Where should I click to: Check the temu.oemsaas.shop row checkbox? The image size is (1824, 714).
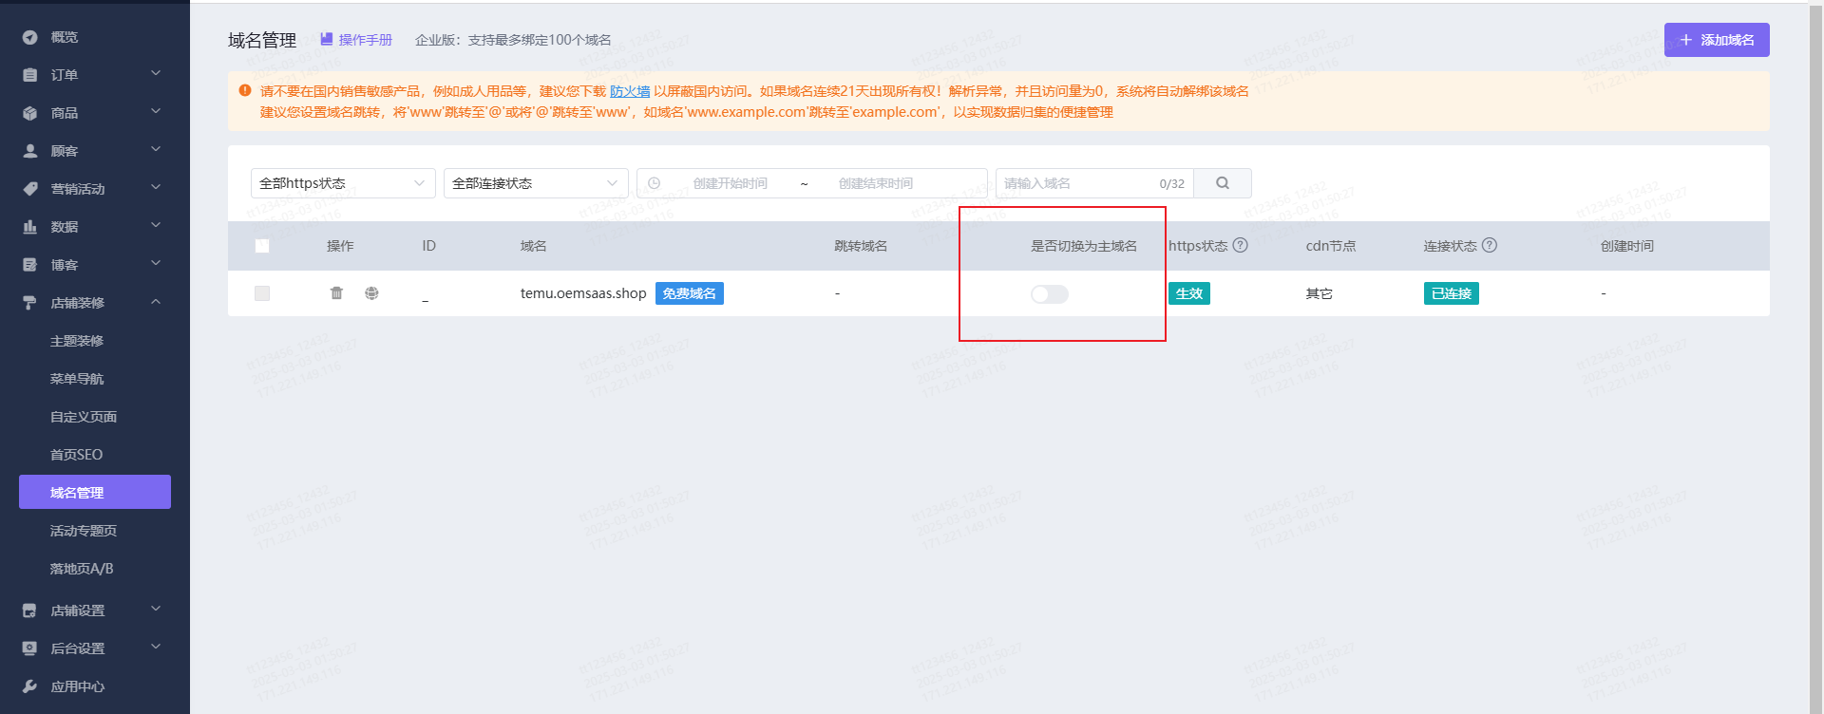click(262, 293)
